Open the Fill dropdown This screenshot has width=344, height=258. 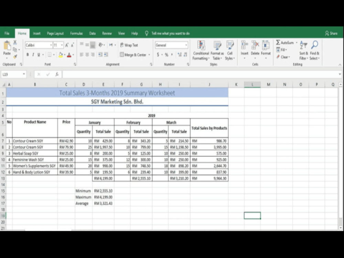[282, 50]
